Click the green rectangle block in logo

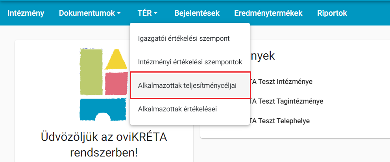(x=91, y=72)
